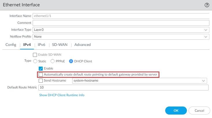
Task: Switch to the Config tab
Action: [11, 45]
